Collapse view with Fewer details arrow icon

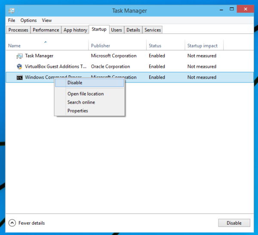pyautogui.click(x=12, y=223)
